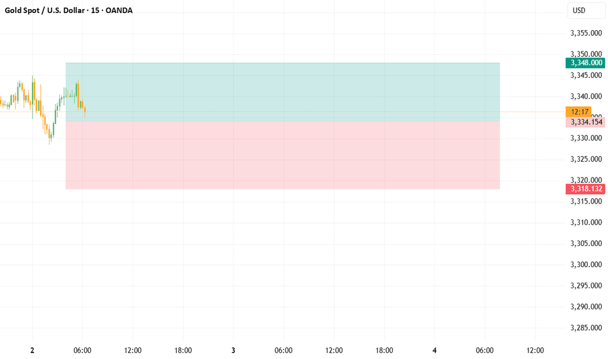Click the Gold Spot / U.S. Dollar title

pos(44,10)
